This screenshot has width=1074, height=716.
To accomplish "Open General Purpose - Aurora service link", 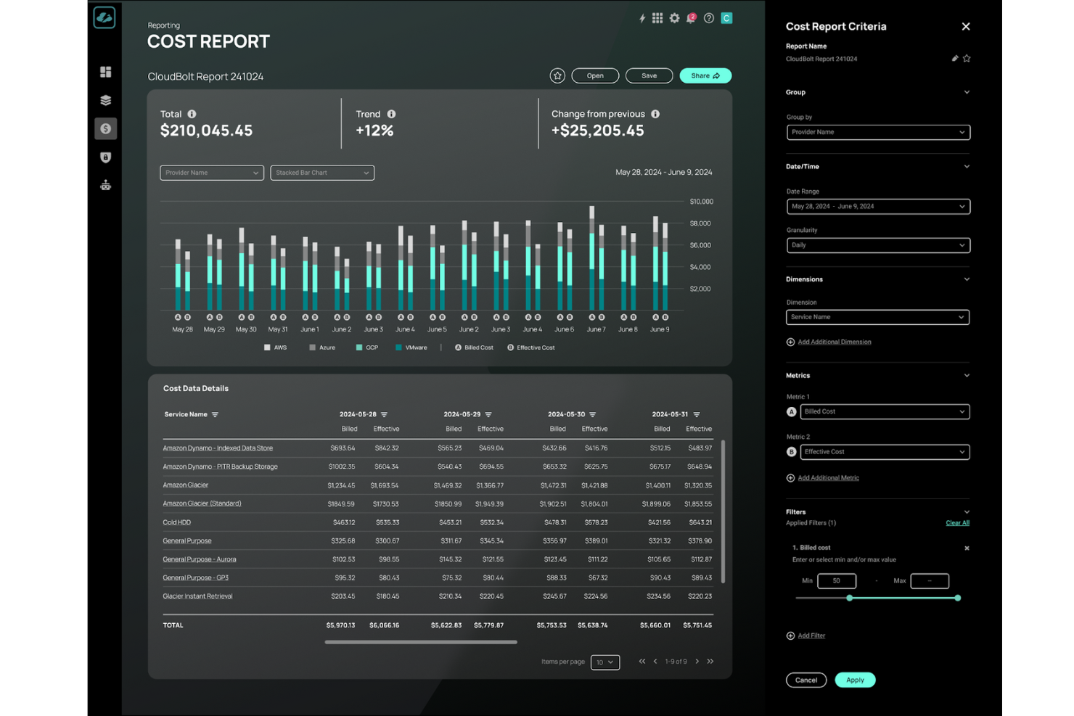I will [x=200, y=559].
